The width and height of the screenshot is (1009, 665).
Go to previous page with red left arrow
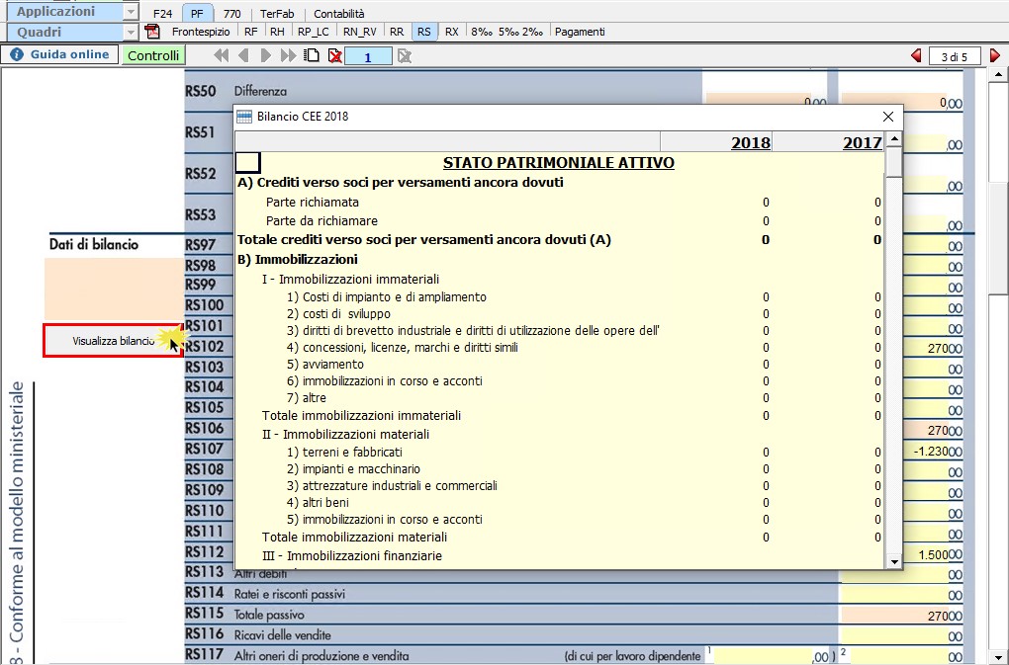coord(916,56)
